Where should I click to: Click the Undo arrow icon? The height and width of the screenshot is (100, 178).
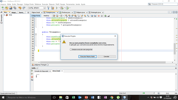(20, 8)
